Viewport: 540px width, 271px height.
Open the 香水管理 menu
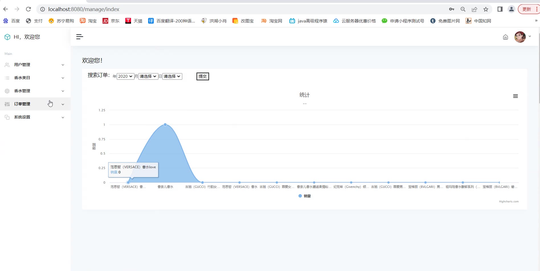tap(35, 91)
